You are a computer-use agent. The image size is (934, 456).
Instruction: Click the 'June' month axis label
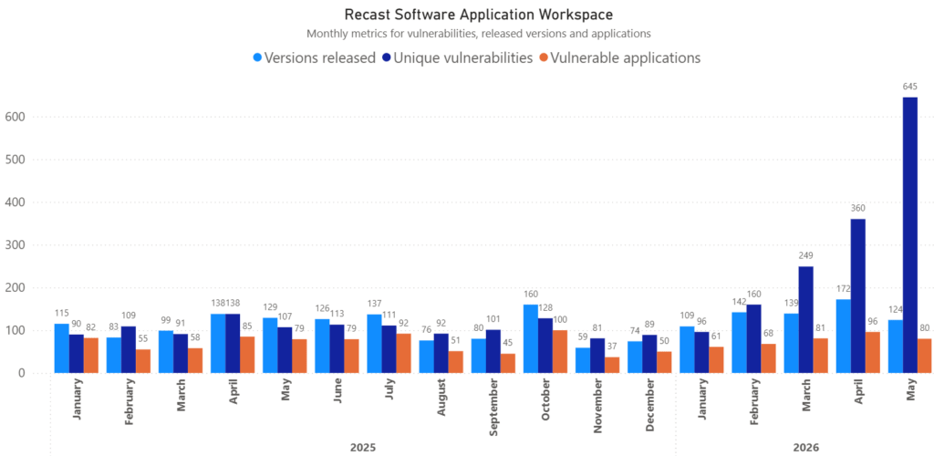coord(337,391)
